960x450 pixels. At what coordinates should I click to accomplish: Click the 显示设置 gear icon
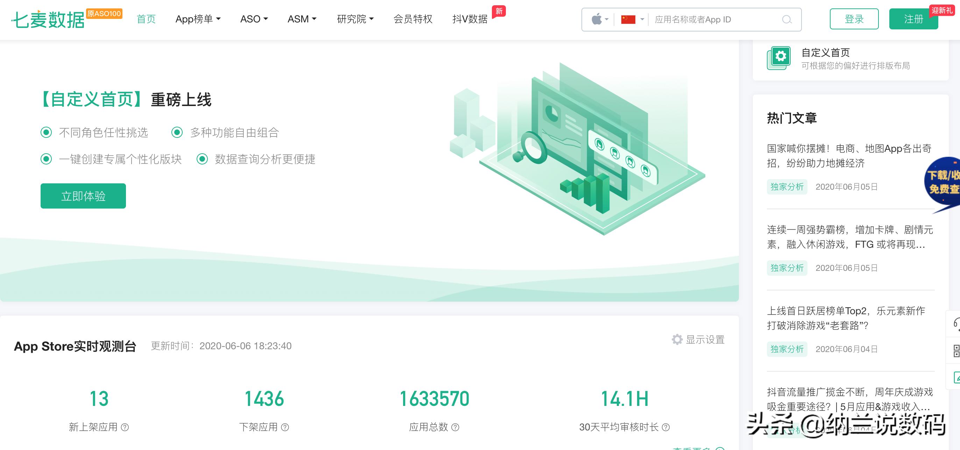(677, 340)
